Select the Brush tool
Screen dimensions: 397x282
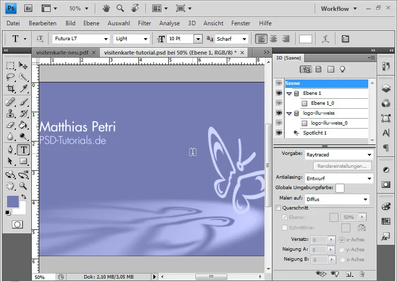pyautogui.click(x=23, y=102)
